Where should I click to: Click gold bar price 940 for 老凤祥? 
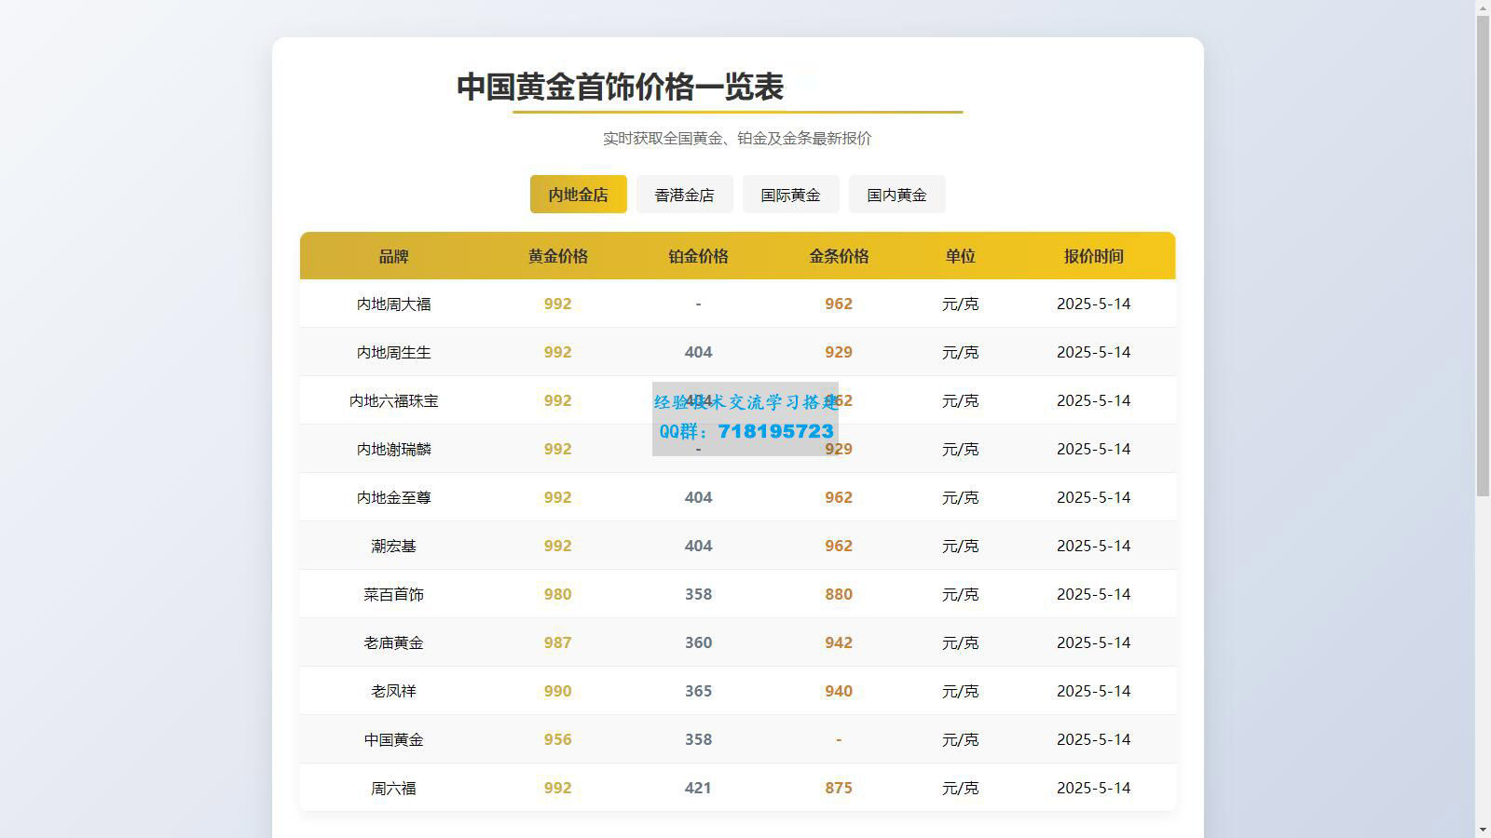point(839,691)
